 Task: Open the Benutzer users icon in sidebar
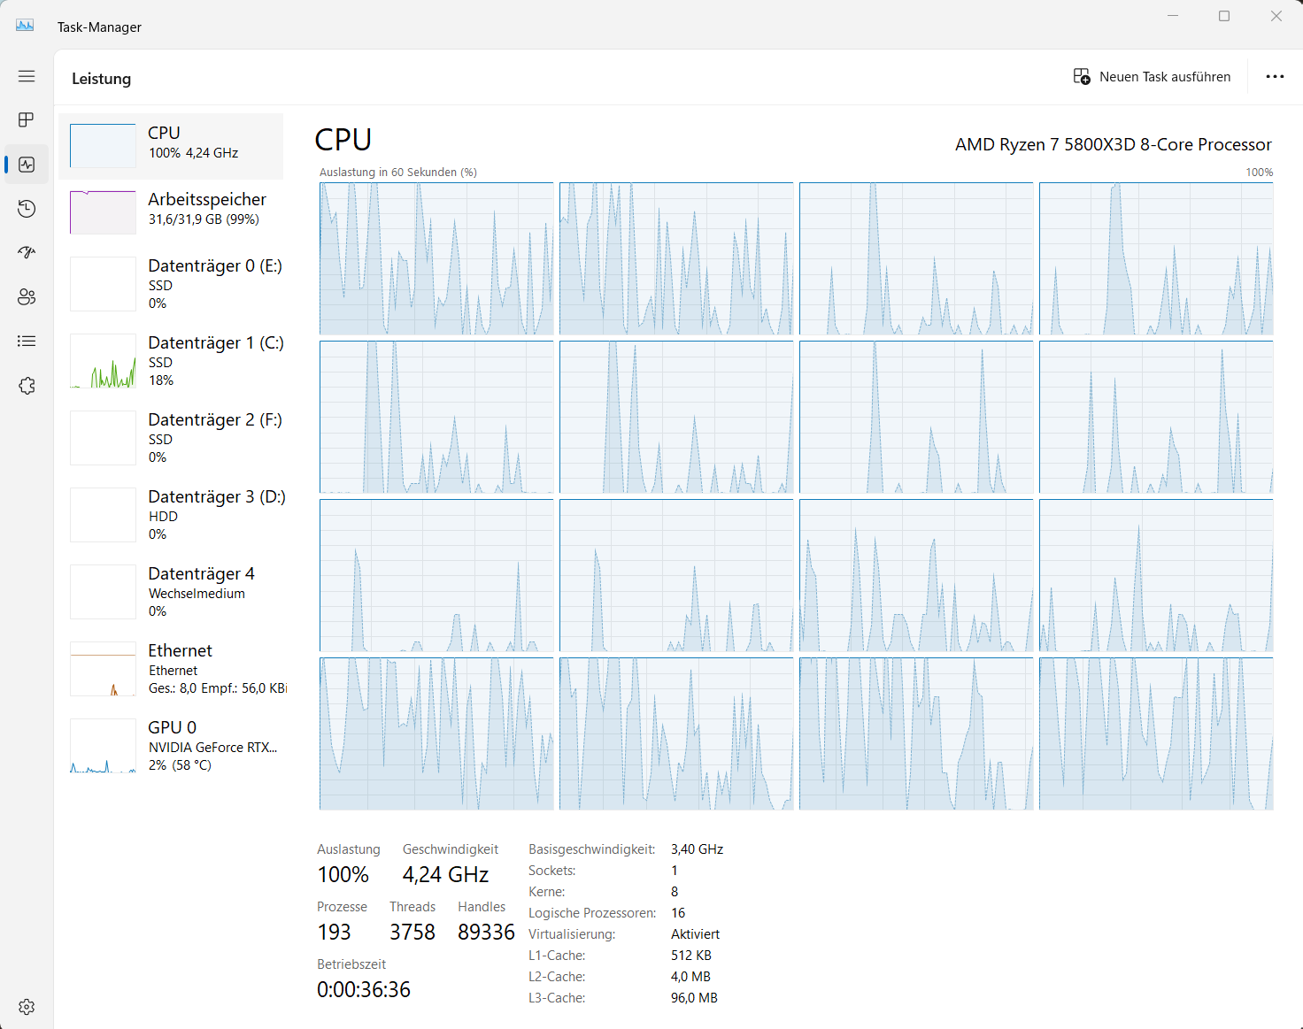[27, 297]
